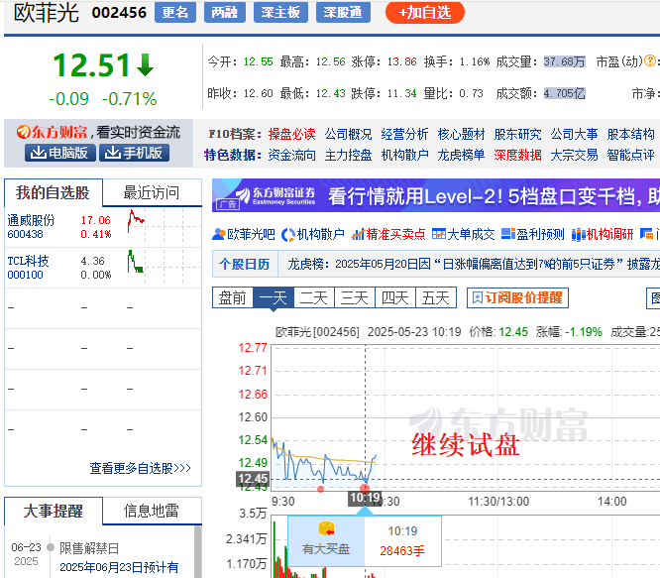660x578 pixels.
Task: Add stock with +加自选 button
Action: pos(425,12)
